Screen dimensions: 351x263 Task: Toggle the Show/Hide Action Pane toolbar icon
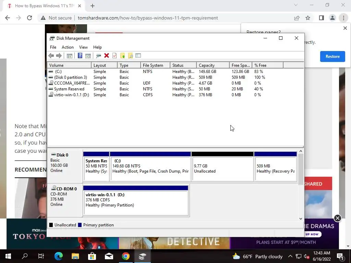pos(88,56)
